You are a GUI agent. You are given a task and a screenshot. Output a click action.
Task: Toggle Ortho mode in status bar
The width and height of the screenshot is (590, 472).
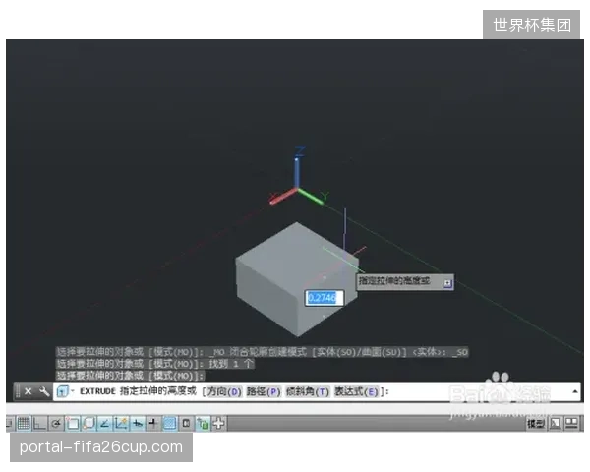click(39, 424)
